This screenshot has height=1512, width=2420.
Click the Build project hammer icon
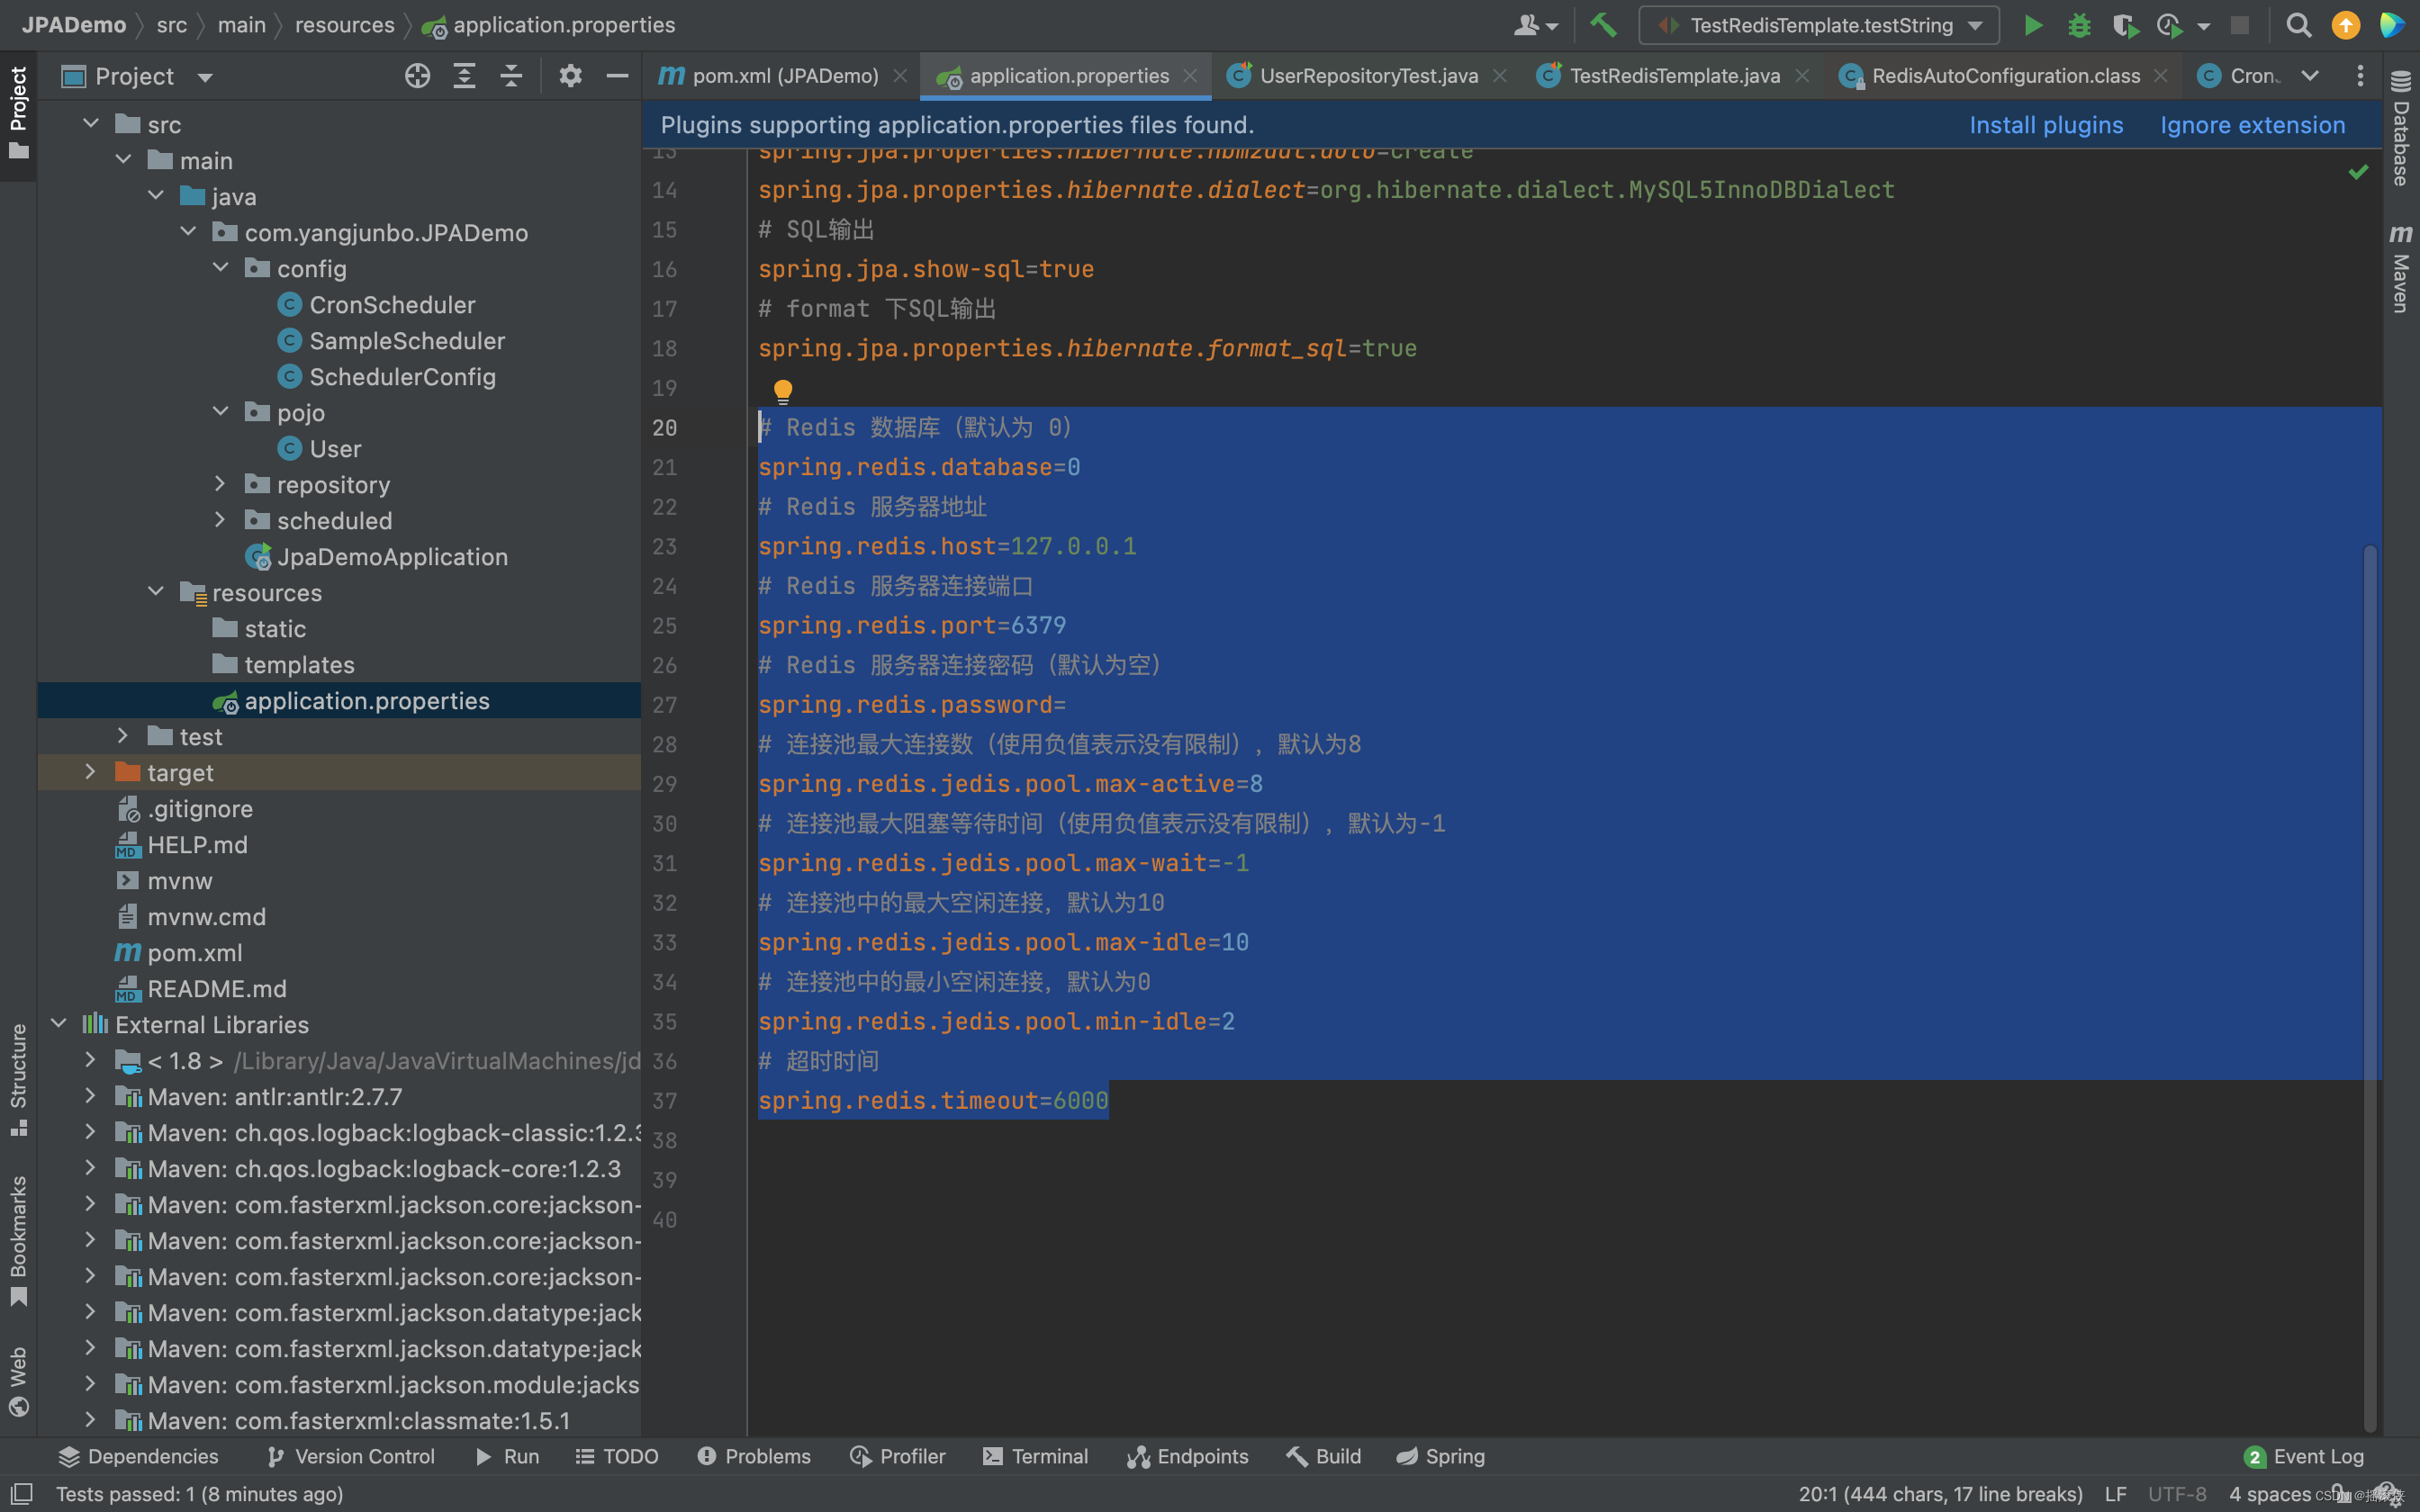click(x=1603, y=25)
